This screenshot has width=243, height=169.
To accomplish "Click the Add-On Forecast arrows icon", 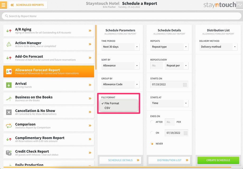I will 9,58.
